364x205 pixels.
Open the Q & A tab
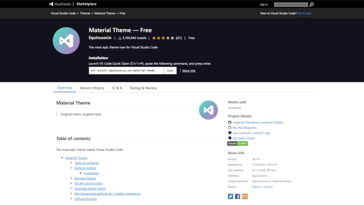click(x=117, y=88)
